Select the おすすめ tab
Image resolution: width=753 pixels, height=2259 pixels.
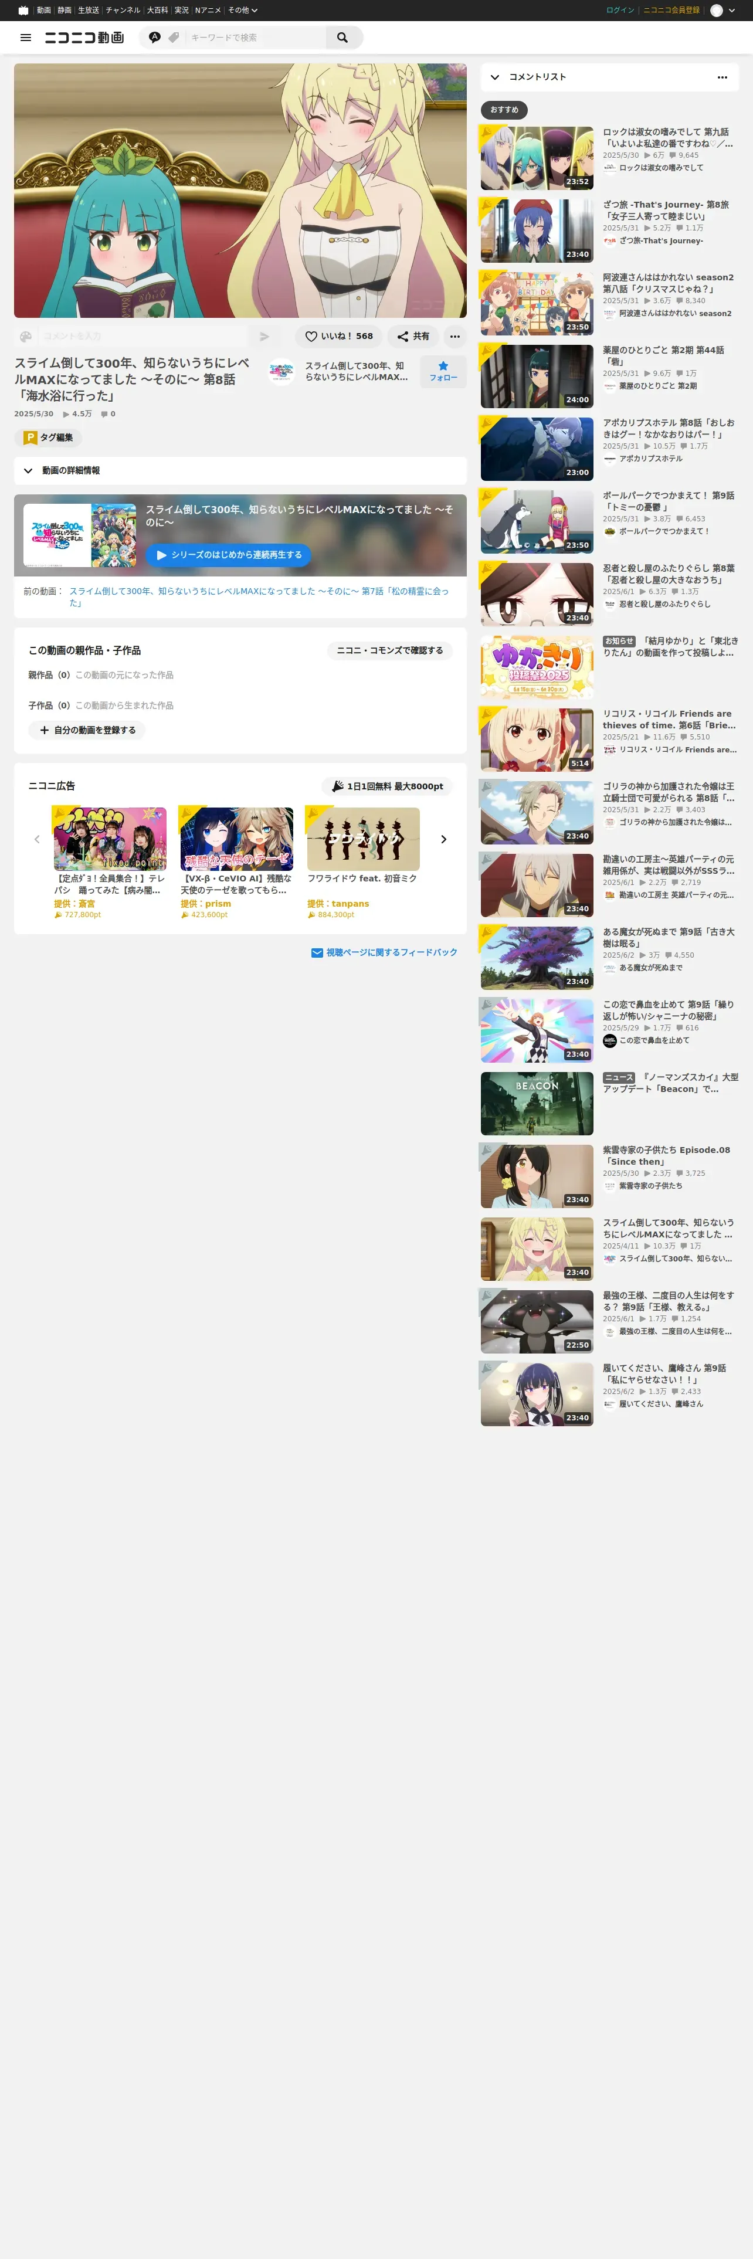tap(504, 110)
